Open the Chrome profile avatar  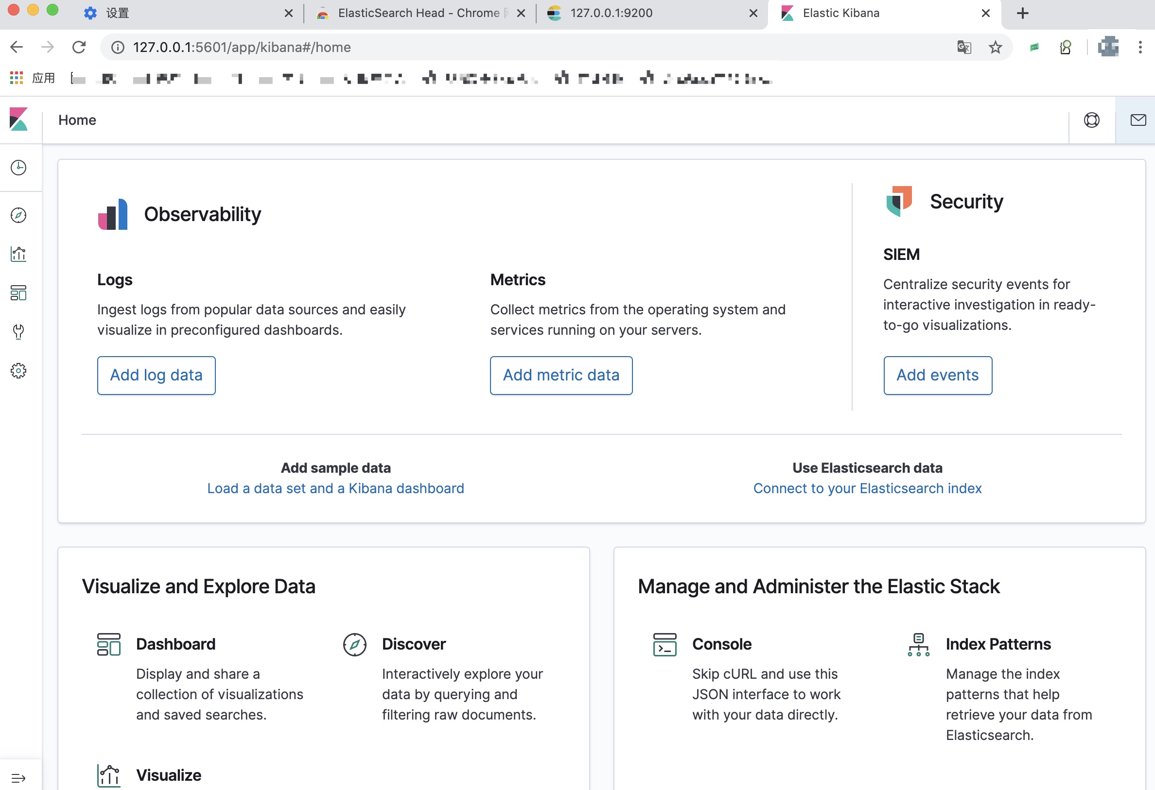click(1108, 46)
